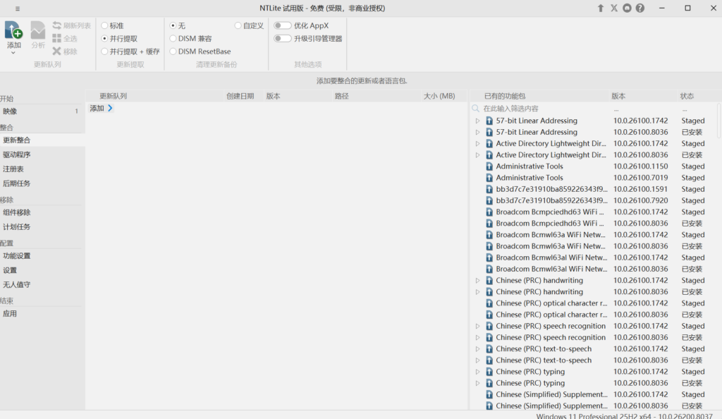Open the hamburger menu in title bar
This screenshot has height=419, width=722.
pos(18,8)
